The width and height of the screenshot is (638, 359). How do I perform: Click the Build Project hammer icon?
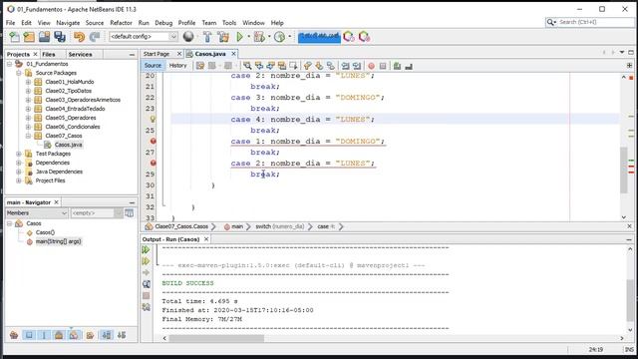pyautogui.click(x=207, y=37)
